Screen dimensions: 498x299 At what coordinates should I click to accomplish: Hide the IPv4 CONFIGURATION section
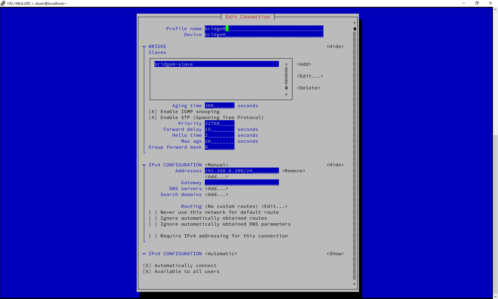335,165
